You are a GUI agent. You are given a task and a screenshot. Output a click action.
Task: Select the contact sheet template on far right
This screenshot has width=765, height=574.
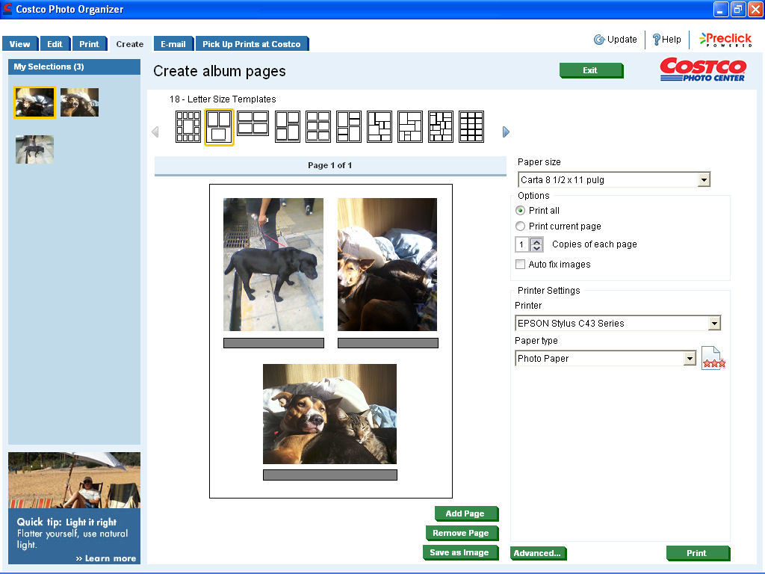point(471,126)
